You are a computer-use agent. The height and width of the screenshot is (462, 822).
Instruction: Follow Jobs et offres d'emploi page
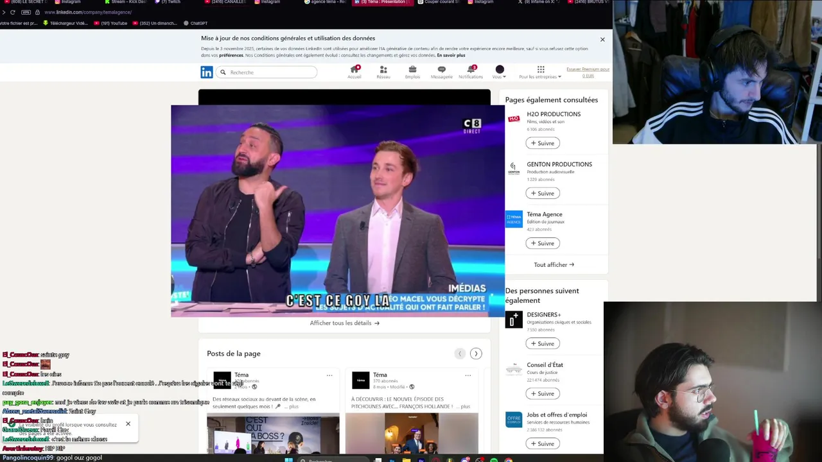pos(543,443)
